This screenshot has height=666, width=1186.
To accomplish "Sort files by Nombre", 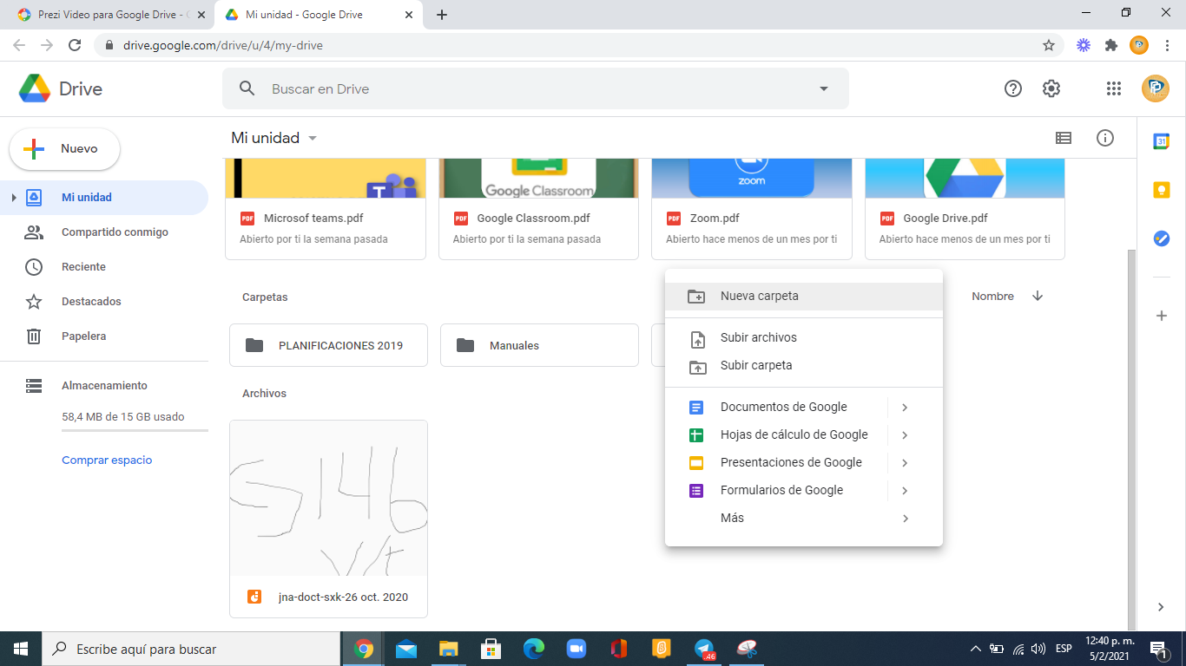I will coord(992,297).
